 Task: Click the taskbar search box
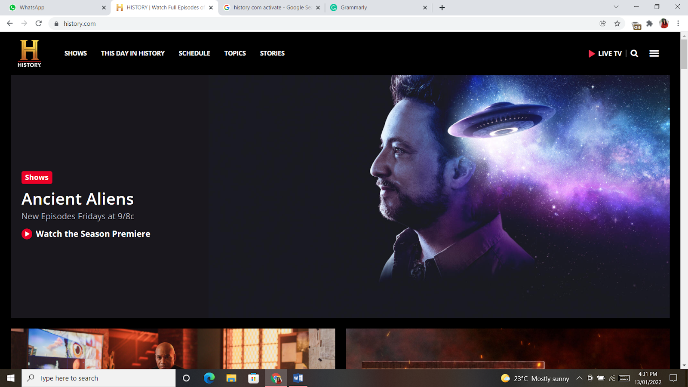[98, 378]
